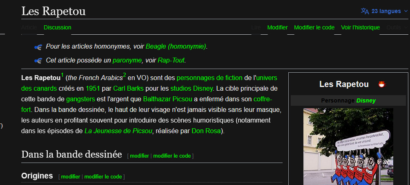The width and height of the screenshot is (410, 185).
Task: Open the studios Disney link
Action: 192,89
